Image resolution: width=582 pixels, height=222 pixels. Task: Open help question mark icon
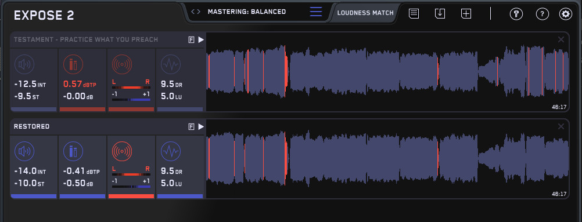coord(543,14)
